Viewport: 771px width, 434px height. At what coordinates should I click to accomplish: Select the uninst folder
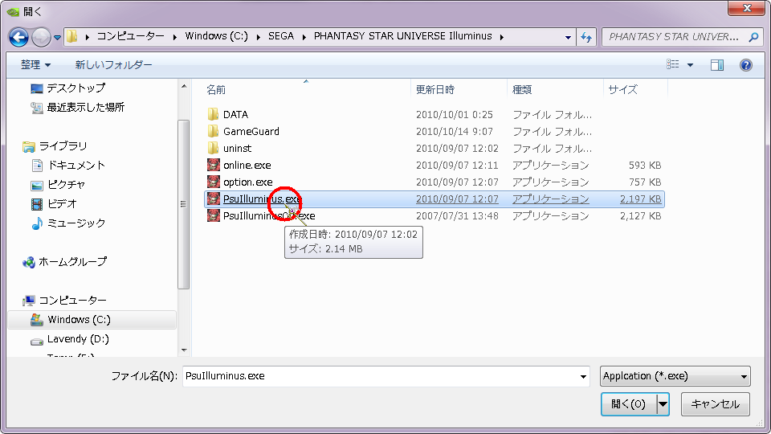229,148
